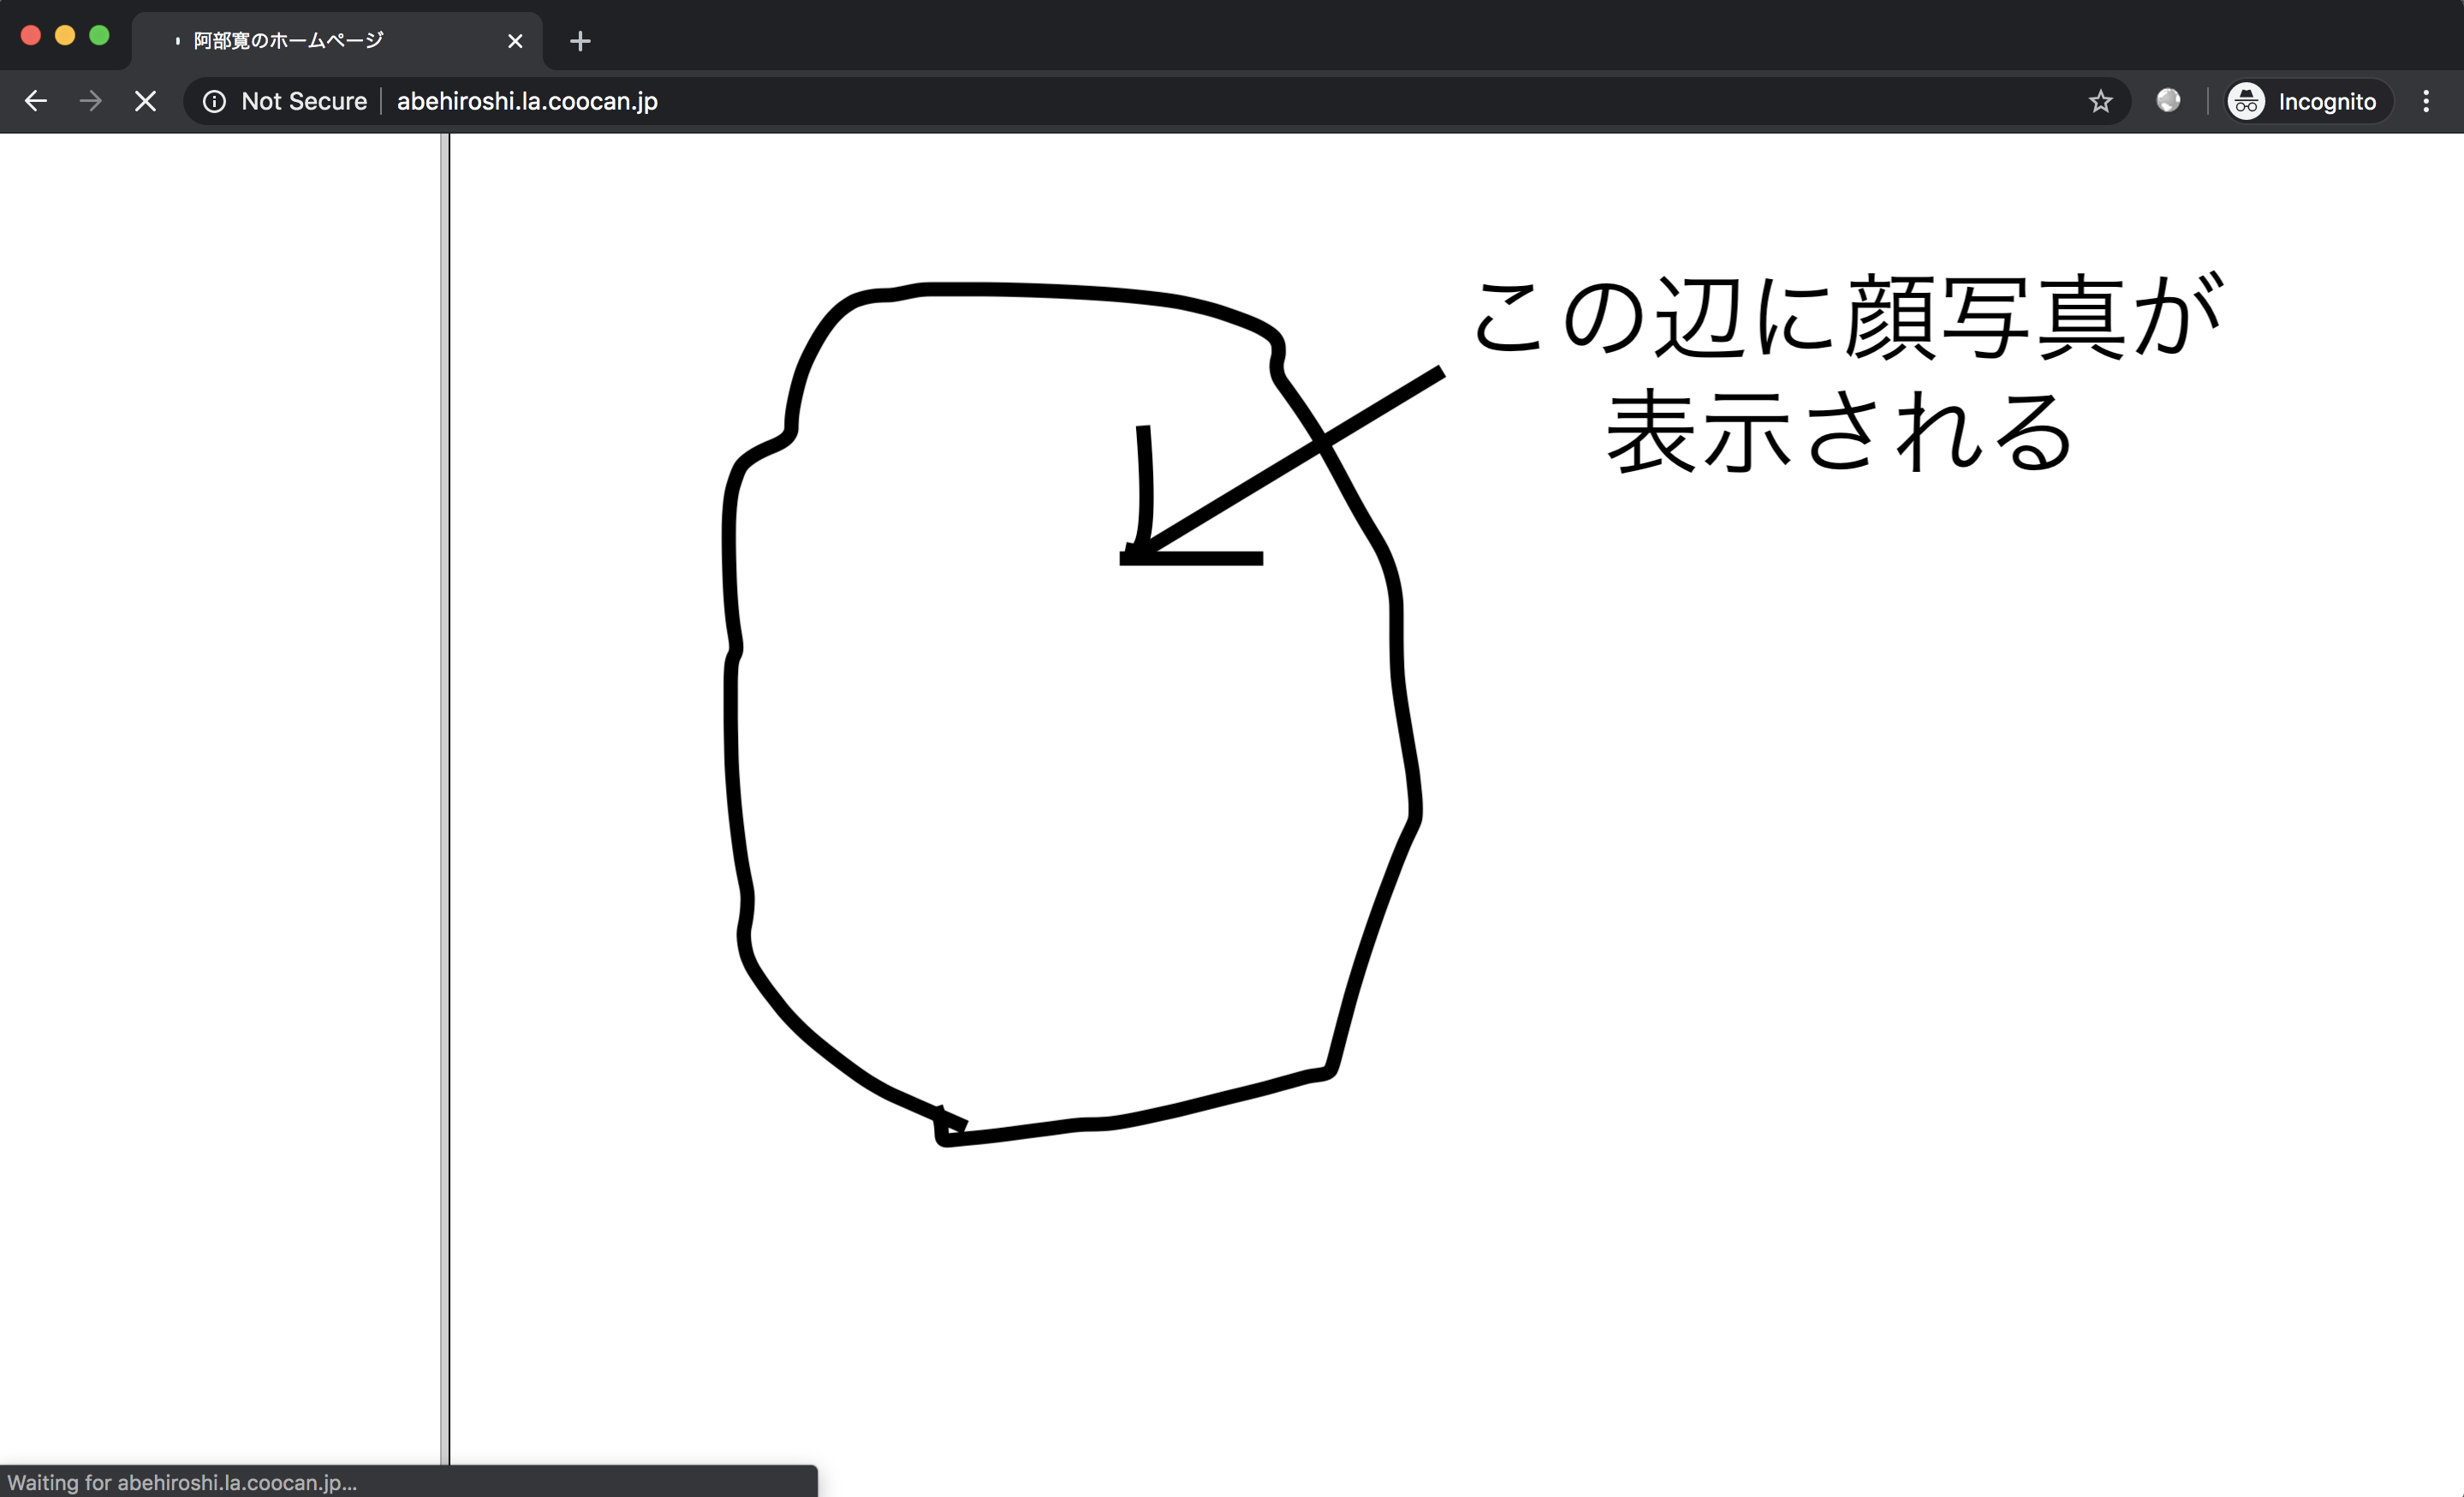Click the Incognito badge icon
The width and height of the screenshot is (2464, 1497).
click(x=2247, y=101)
